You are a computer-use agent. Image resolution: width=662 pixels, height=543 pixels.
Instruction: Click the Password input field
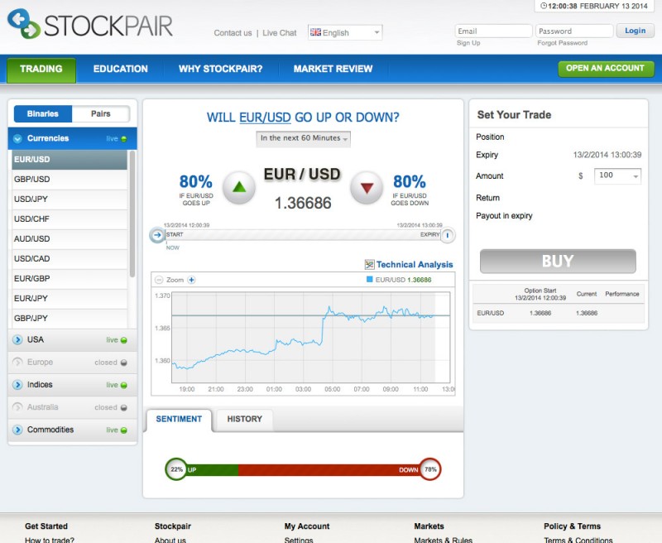coord(574,31)
